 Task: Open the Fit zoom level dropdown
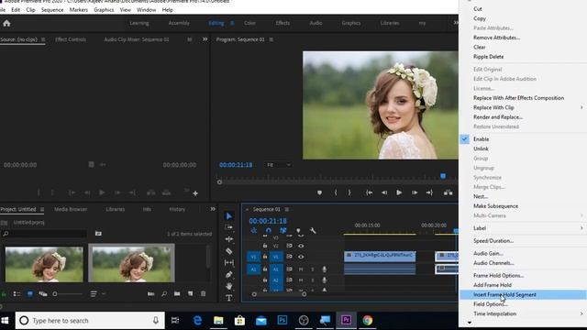278,165
